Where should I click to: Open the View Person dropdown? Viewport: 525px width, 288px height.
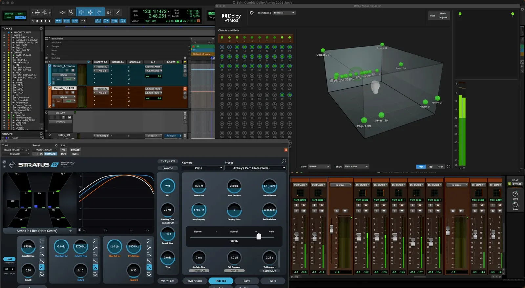point(319,167)
